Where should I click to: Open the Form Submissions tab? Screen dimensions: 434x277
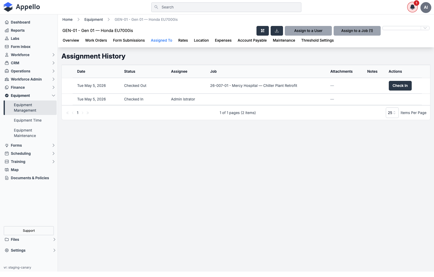[129, 40]
